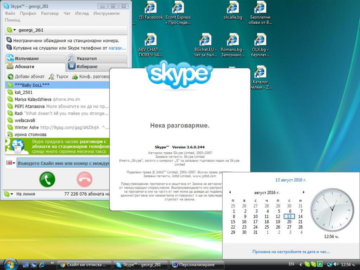Click the network tray icon
The height and width of the screenshot is (270, 360).
[x=329, y=264]
